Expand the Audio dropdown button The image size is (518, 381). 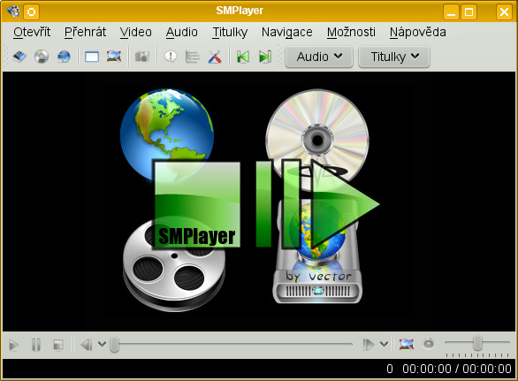[x=319, y=57]
